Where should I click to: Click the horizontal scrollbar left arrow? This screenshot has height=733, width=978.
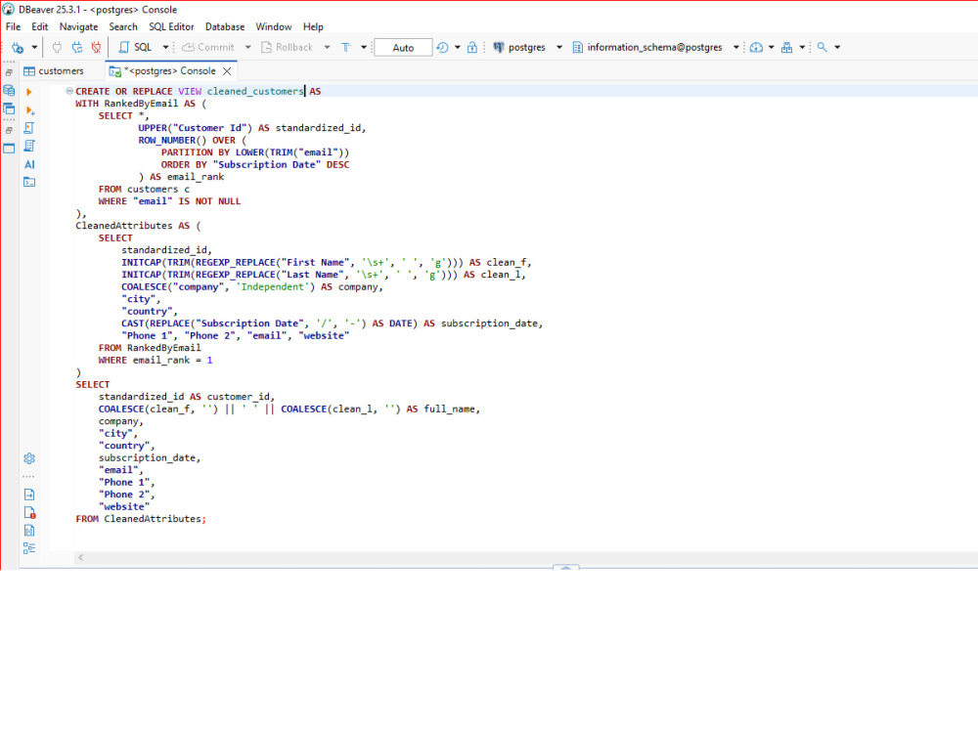(80, 558)
